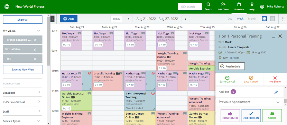Go to the previous week arrow
Screen dimensions: 287x125
pos(129,19)
